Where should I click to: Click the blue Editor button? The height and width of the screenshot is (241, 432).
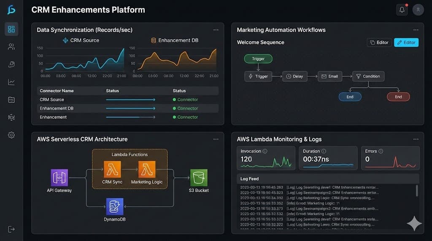[406, 43]
